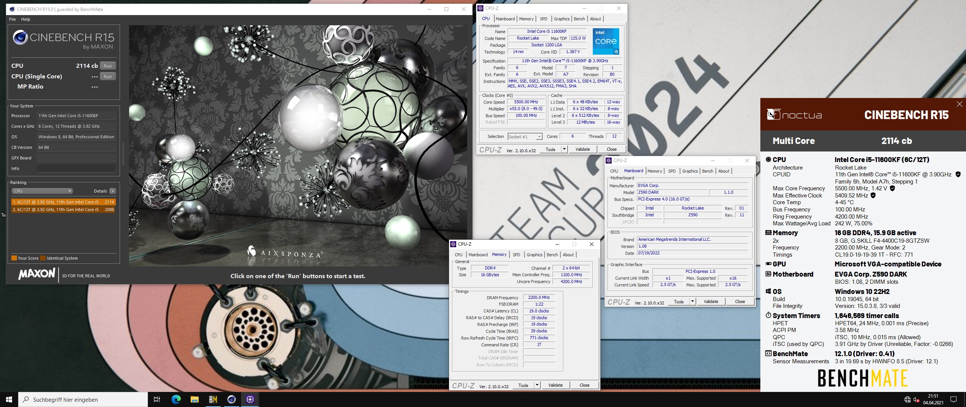The width and height of the screenshot is (966, 407).
Task: Select ranking entry with score 2114
Action: [x=63, y=202]
